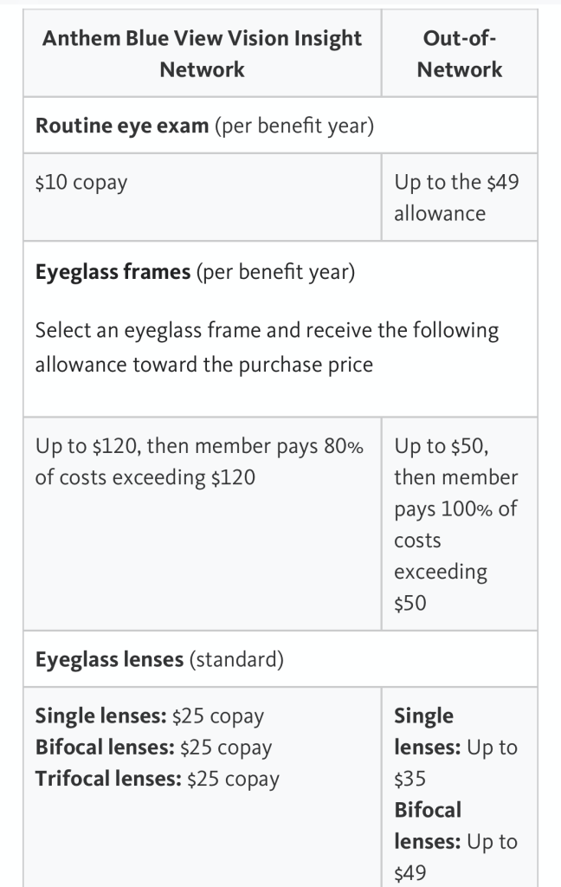Click the Anthem Blue View Vision Insight Network header
Viewport: 561px width, 887px height.
click(x=202, y=54)
